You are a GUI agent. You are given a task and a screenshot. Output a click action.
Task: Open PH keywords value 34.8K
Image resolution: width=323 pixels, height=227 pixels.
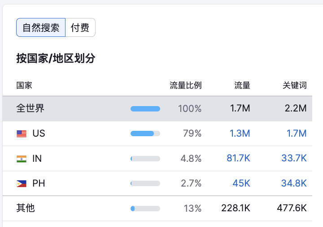click(x=293, y=183)
